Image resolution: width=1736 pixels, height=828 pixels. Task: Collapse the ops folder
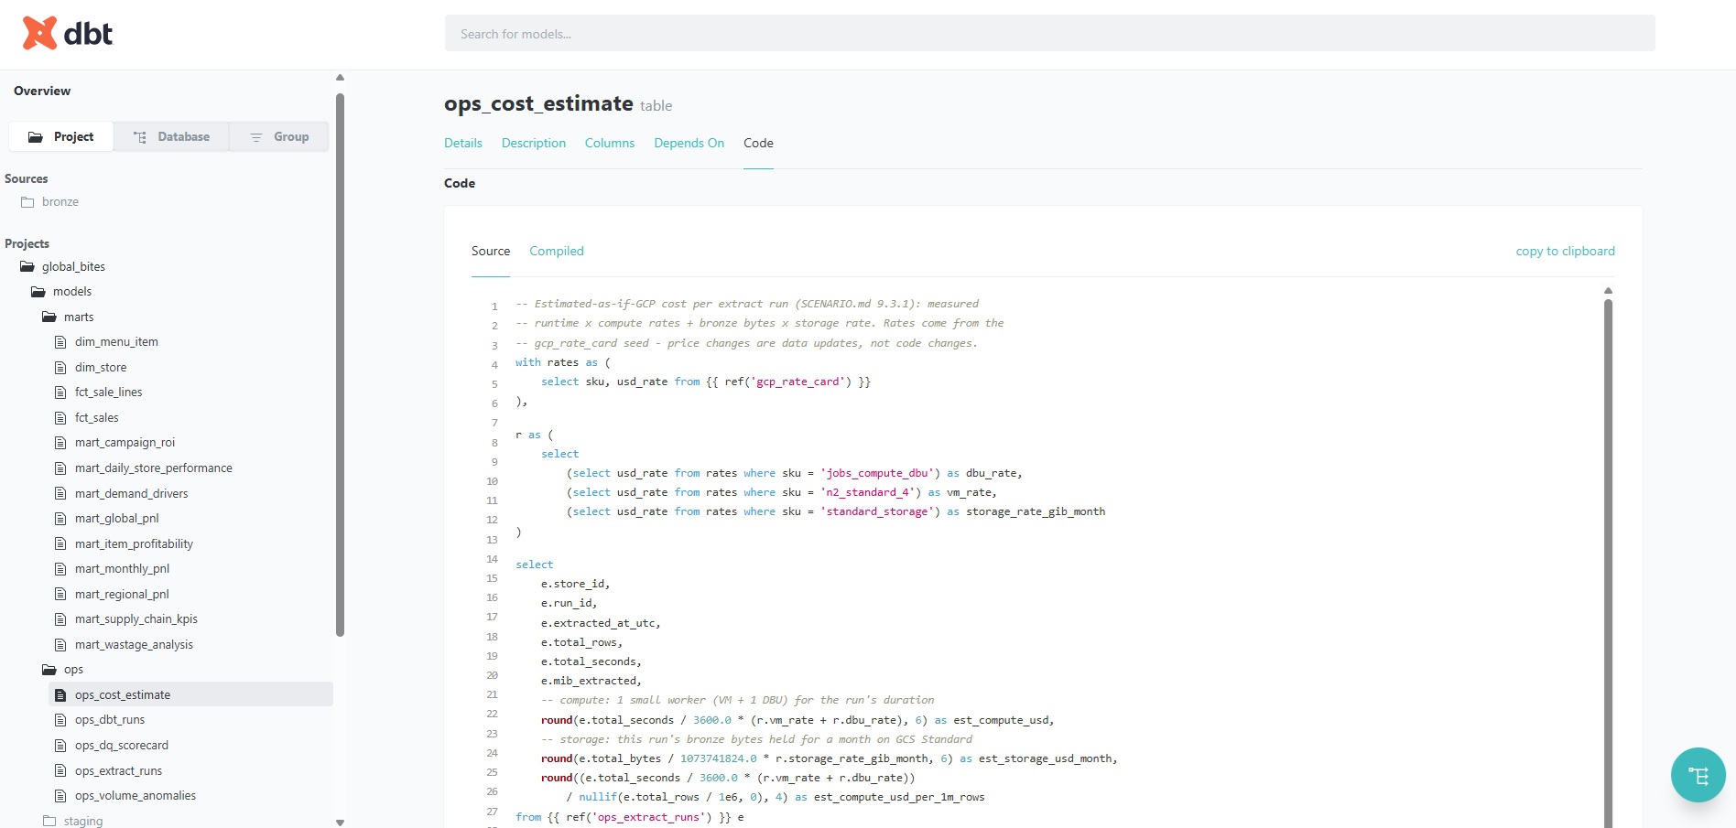click(x=73, y=670)
